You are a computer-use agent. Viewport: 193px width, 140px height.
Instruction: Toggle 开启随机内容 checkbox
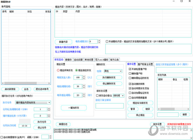click(107, 41)
